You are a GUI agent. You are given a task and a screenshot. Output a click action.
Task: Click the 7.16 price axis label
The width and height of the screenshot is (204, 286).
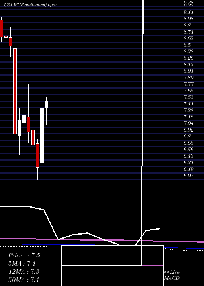188,117
